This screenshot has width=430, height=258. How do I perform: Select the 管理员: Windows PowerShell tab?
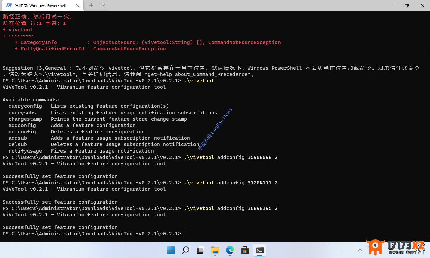click(x=43, y=6)
